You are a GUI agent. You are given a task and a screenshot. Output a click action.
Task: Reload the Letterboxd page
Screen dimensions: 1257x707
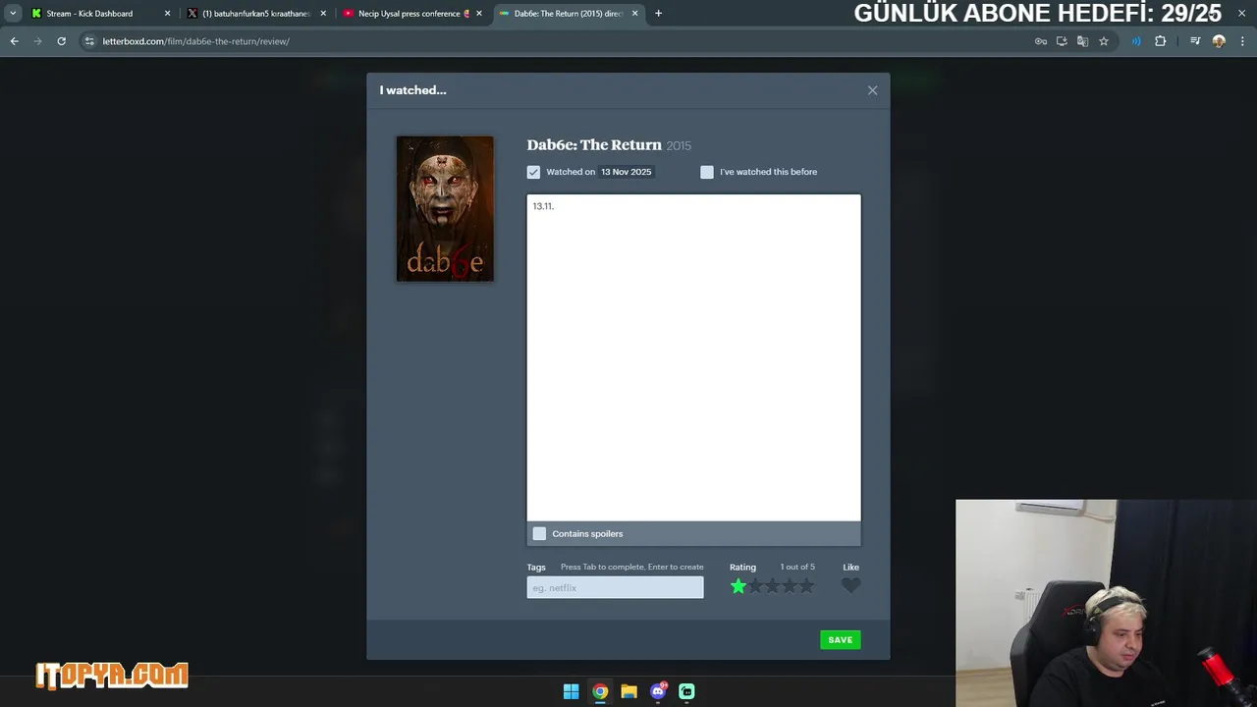click(61, 41)
